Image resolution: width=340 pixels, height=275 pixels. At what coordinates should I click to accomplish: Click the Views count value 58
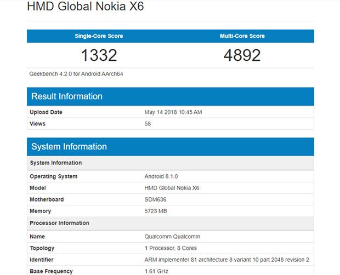click(148, 124)
